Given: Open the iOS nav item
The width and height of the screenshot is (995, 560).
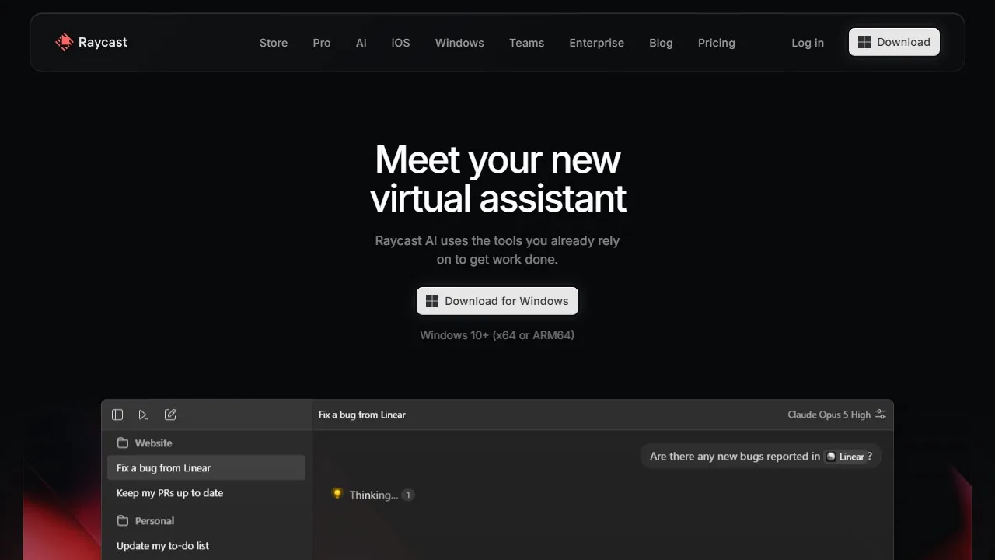Looking at the screenshot, I should tap(400, 43).
